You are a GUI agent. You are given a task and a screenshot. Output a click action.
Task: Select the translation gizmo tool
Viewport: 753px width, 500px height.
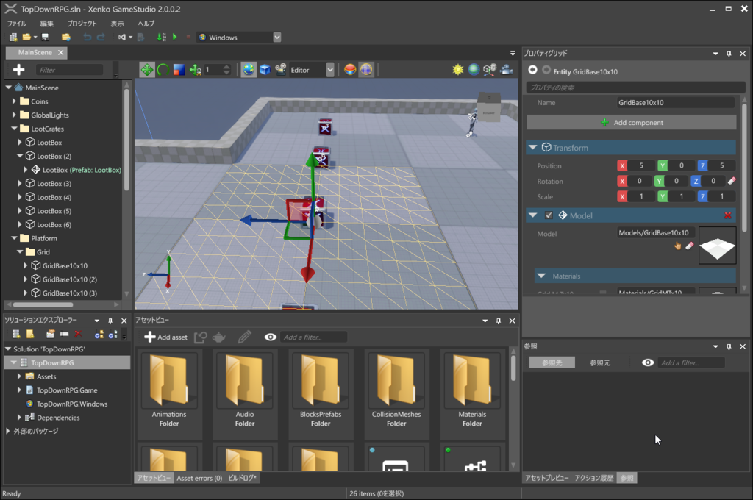point(149,70)
